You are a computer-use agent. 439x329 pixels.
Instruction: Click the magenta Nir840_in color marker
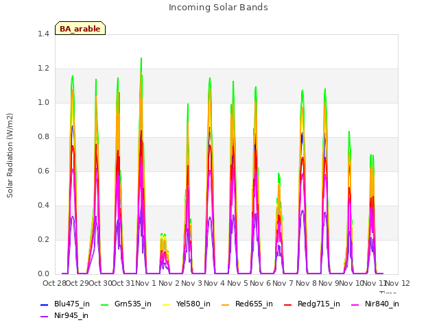355,304
